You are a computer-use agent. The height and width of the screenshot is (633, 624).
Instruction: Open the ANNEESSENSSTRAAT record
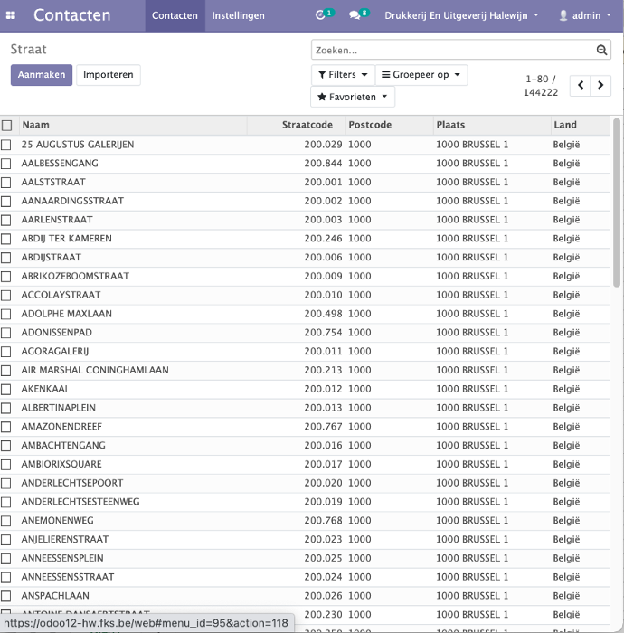point(68,577)
